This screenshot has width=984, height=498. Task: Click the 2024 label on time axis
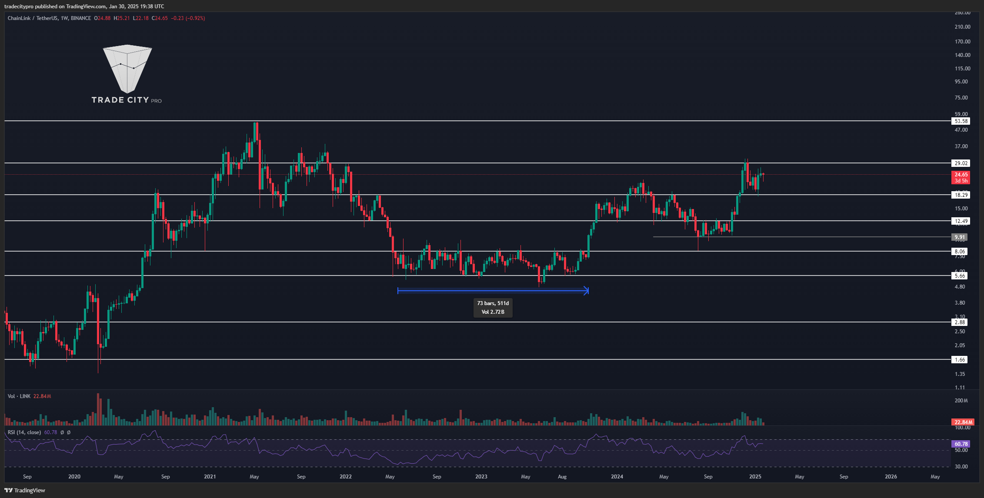pos(617,477)
